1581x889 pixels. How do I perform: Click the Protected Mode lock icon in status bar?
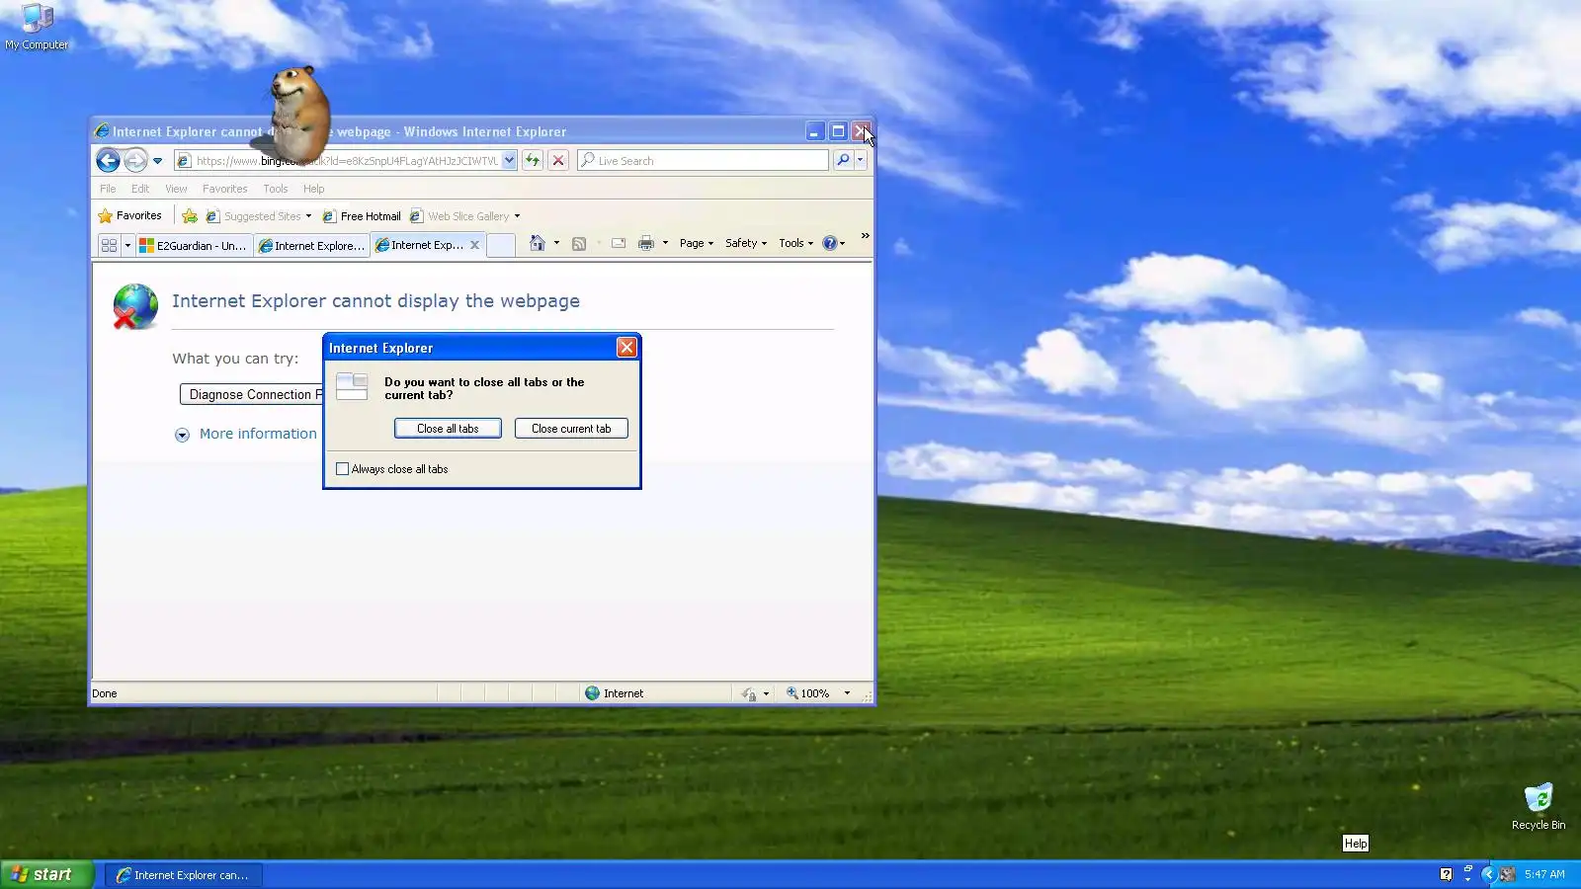coord(750,693)
